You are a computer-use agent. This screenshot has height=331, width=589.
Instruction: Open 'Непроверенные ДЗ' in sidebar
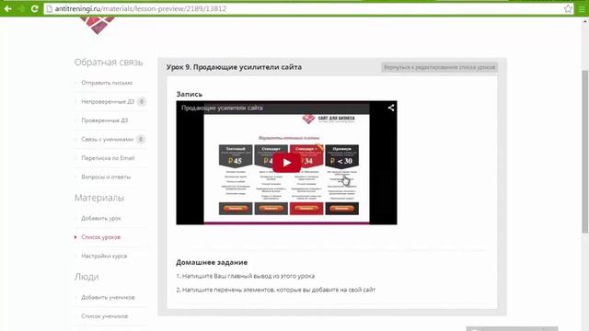(x=108, y=101)
